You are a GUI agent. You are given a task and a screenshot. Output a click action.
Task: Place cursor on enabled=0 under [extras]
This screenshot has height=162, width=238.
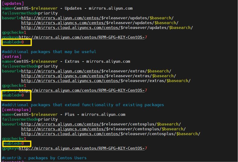tap(13, 95)
